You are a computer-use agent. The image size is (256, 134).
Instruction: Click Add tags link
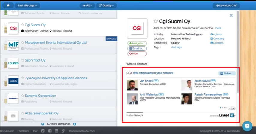pos(176,47)
